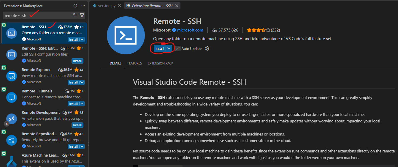Close the version.py editor tab
The image size is (398, 167).
(x=119, y=6)
